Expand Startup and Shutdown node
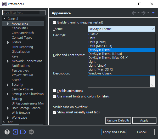Viewport: 158px width, 139px height. point(8,94)
